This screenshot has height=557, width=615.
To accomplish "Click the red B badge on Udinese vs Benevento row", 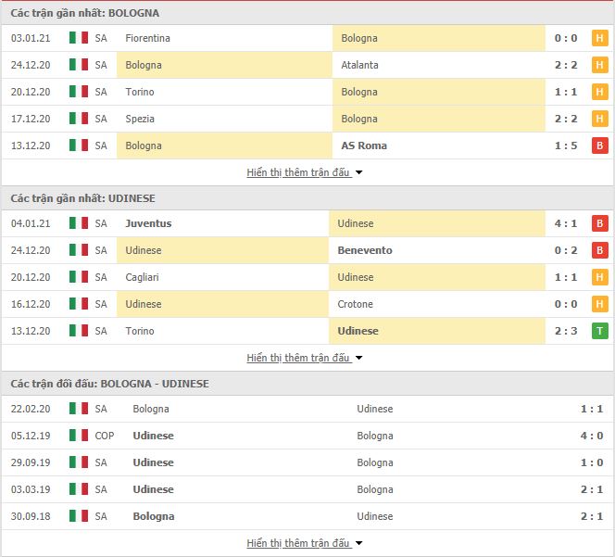I will point(599,250).
